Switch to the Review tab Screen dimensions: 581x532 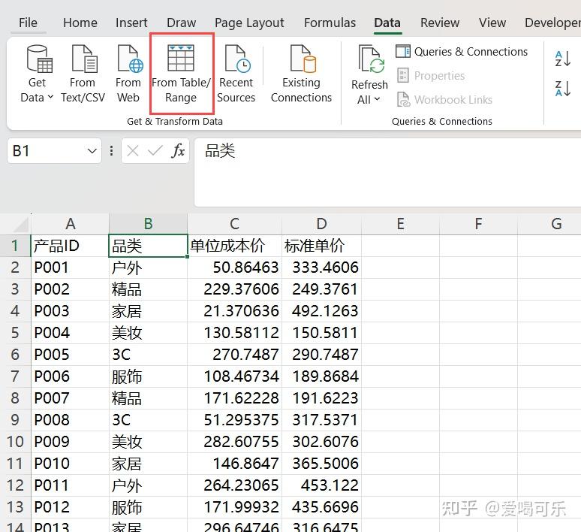440,23
